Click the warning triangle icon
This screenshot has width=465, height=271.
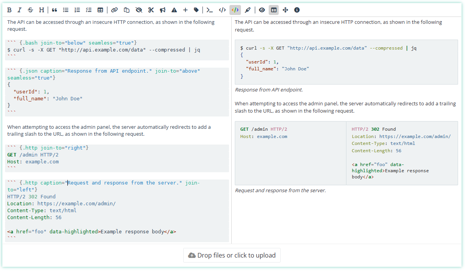click(x=174, y=10)
